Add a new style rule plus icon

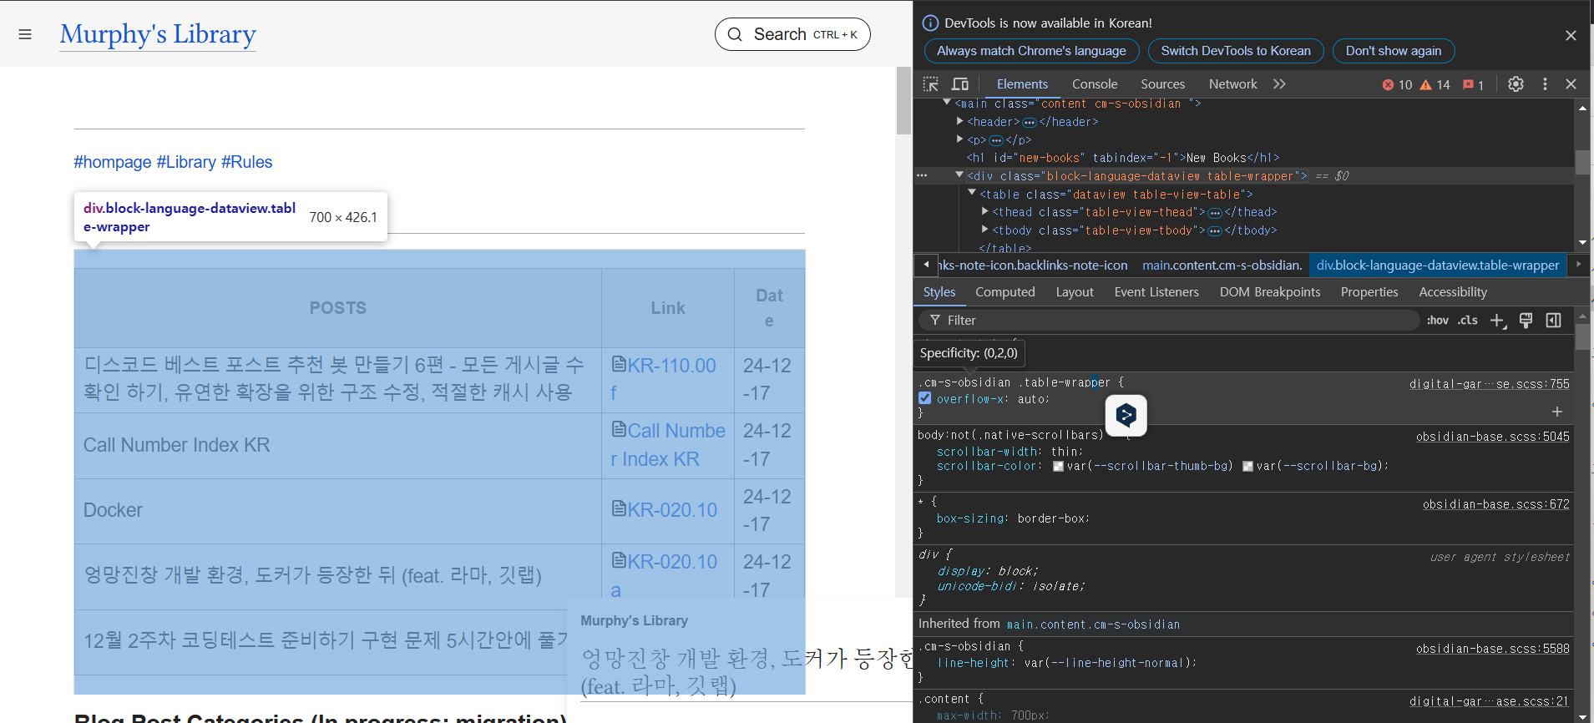pos(1498,321)
